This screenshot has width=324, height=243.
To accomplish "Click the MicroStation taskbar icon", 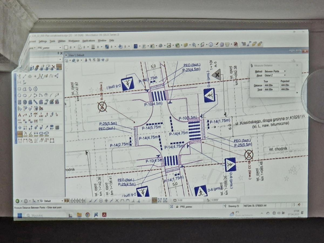I will pos(96,215).
